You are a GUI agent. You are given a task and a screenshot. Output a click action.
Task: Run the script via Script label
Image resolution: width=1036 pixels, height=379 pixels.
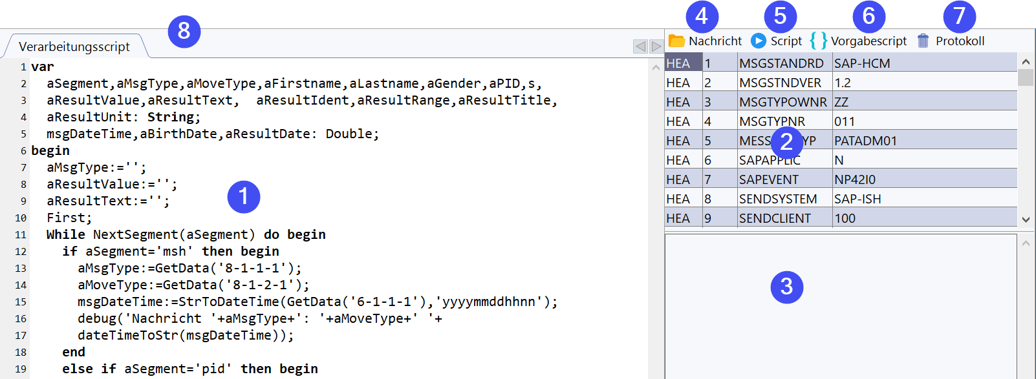(x=786, y=41)
